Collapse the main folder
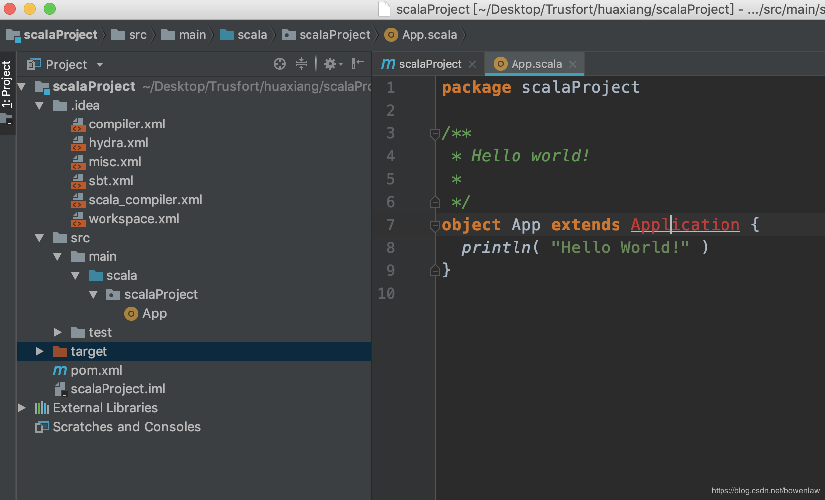825x500 pixels. click(x=58, y=257)
